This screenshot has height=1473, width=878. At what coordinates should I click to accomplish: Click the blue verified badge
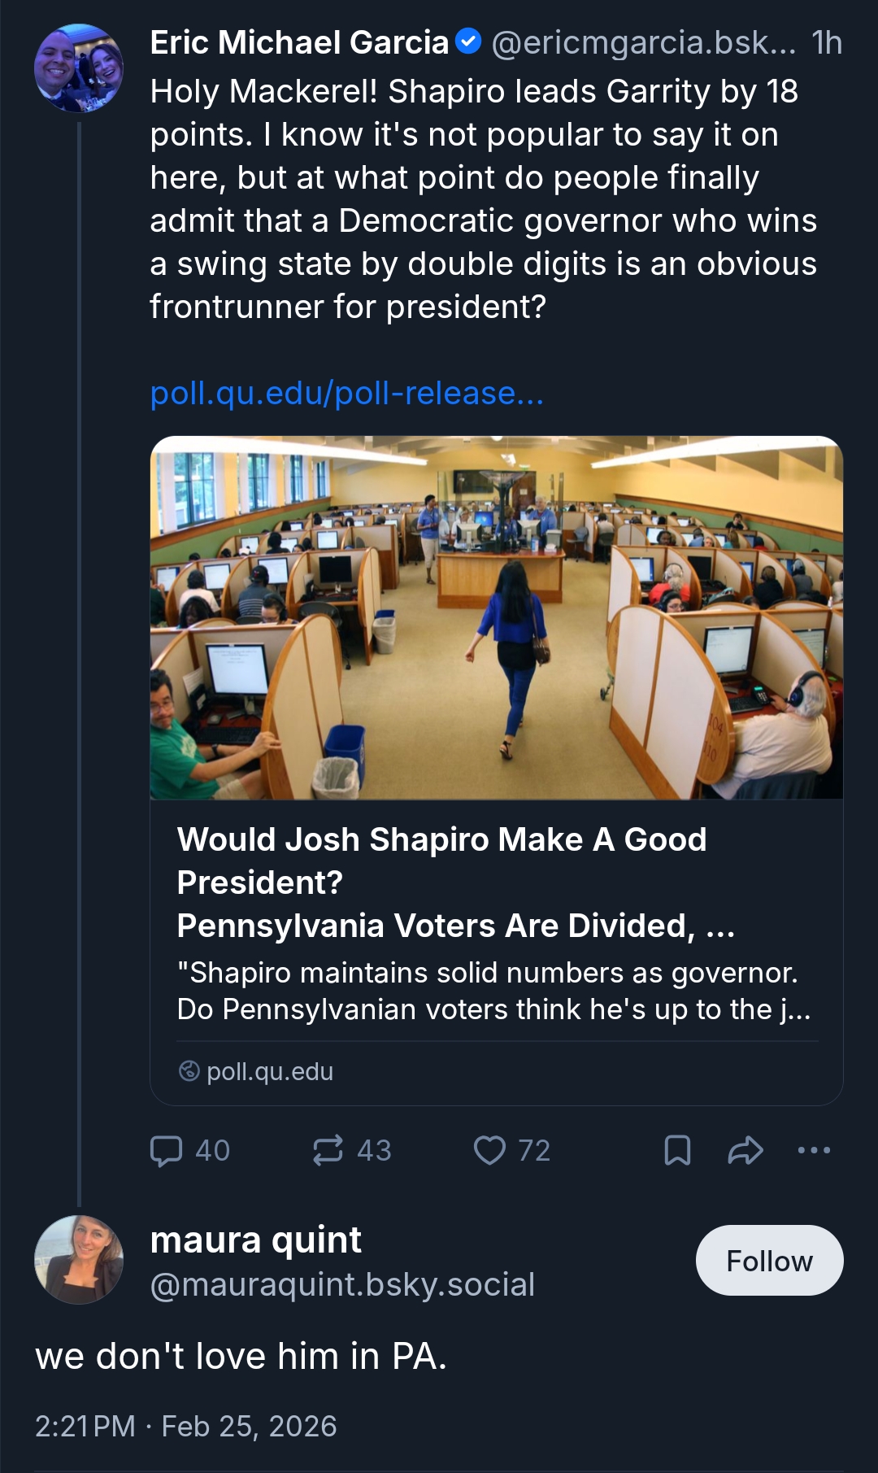click(x=468, y=41)
